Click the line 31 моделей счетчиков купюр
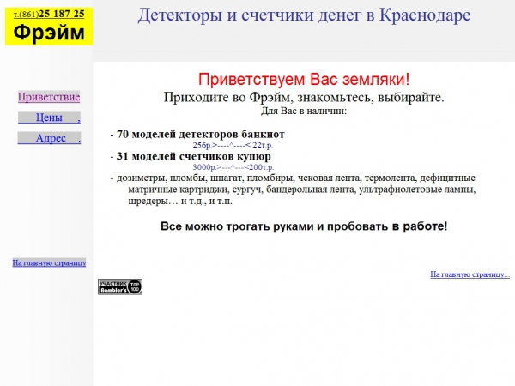The height and width of the screenshot is (386, 515). [x=194, y=156]
